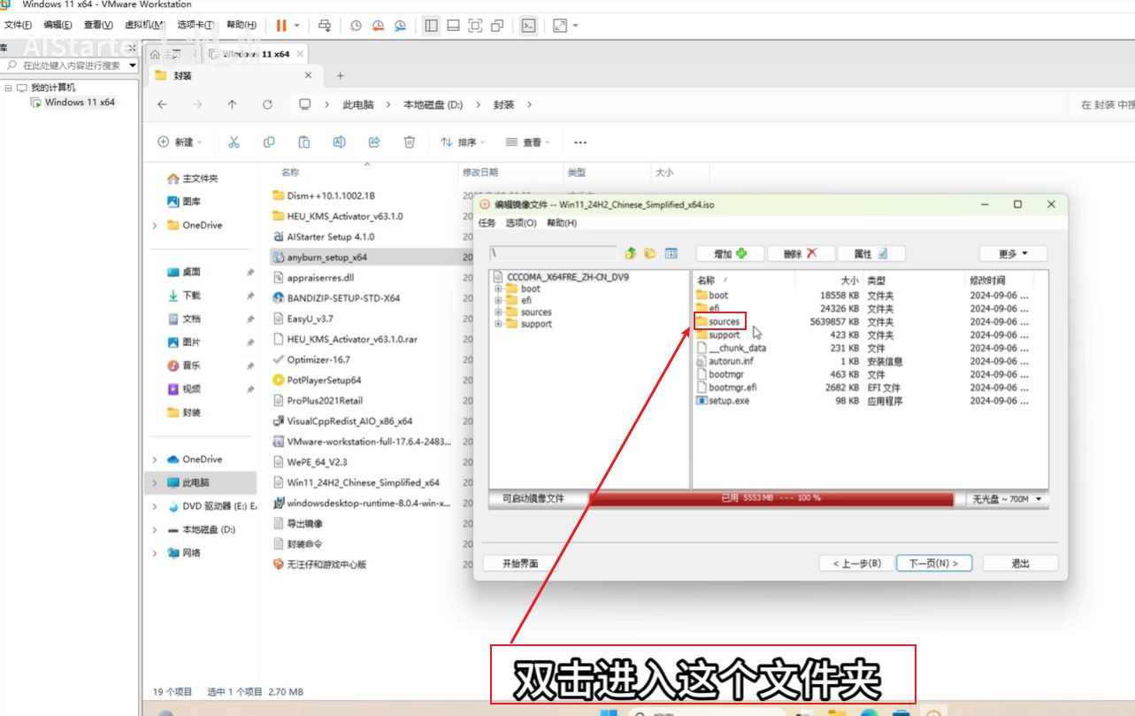Expand the sources node in the tree
Screen dimensions: 1135x716
[x=499, y=312]
